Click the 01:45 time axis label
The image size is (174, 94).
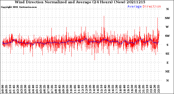14,89
